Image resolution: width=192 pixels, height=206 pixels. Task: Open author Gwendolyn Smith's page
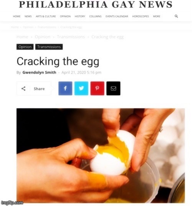39,72
